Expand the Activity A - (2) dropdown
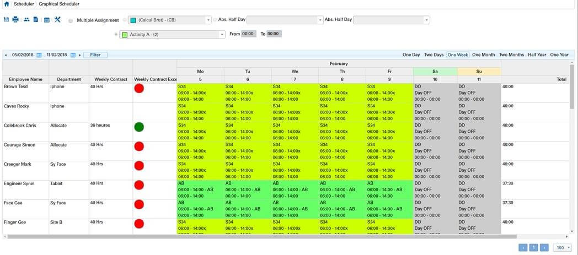The height and width of the screenshot is (255, 578). tap(222, 34)
